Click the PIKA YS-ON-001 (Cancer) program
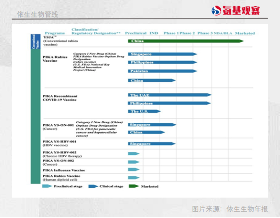Screen dimensions: 280x218 pos(58,127)
